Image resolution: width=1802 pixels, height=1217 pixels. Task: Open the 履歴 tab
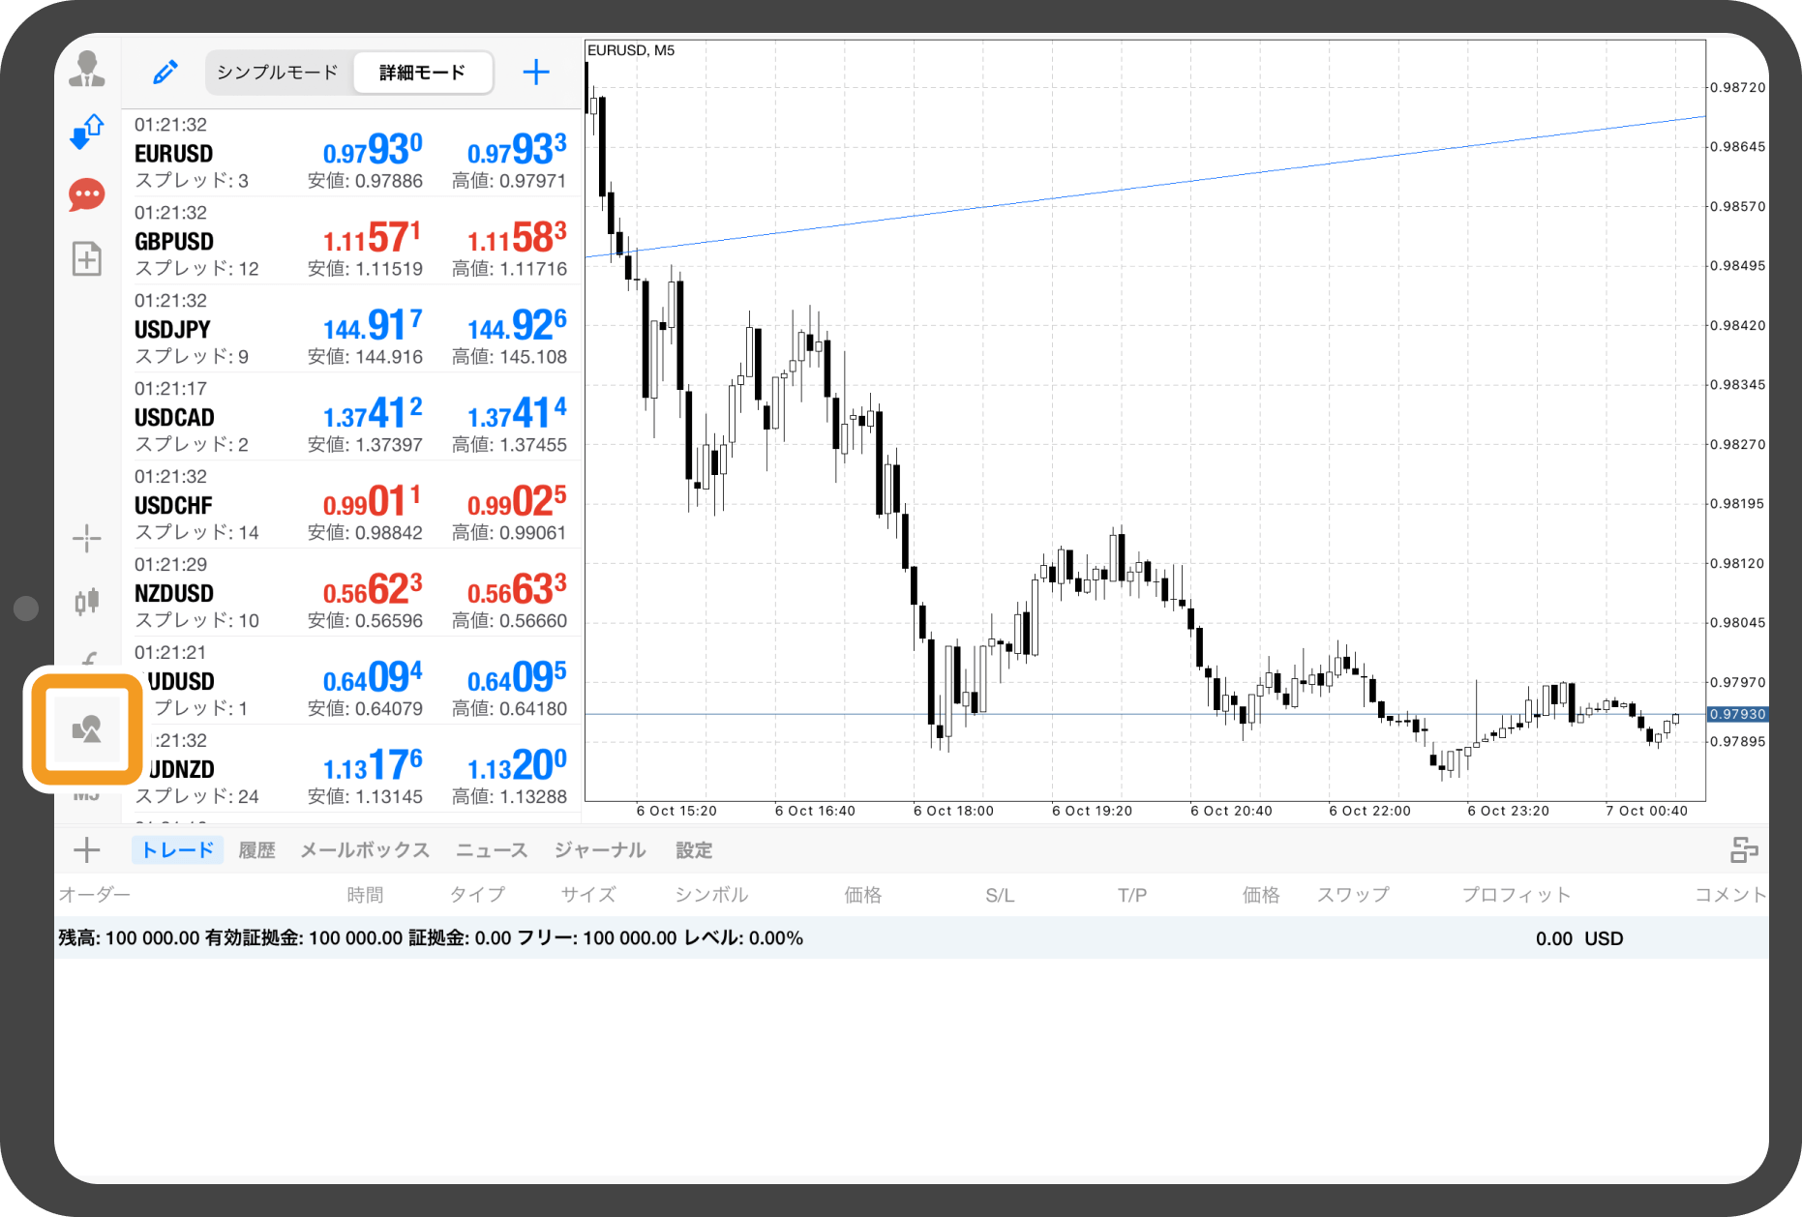(256, 850)
